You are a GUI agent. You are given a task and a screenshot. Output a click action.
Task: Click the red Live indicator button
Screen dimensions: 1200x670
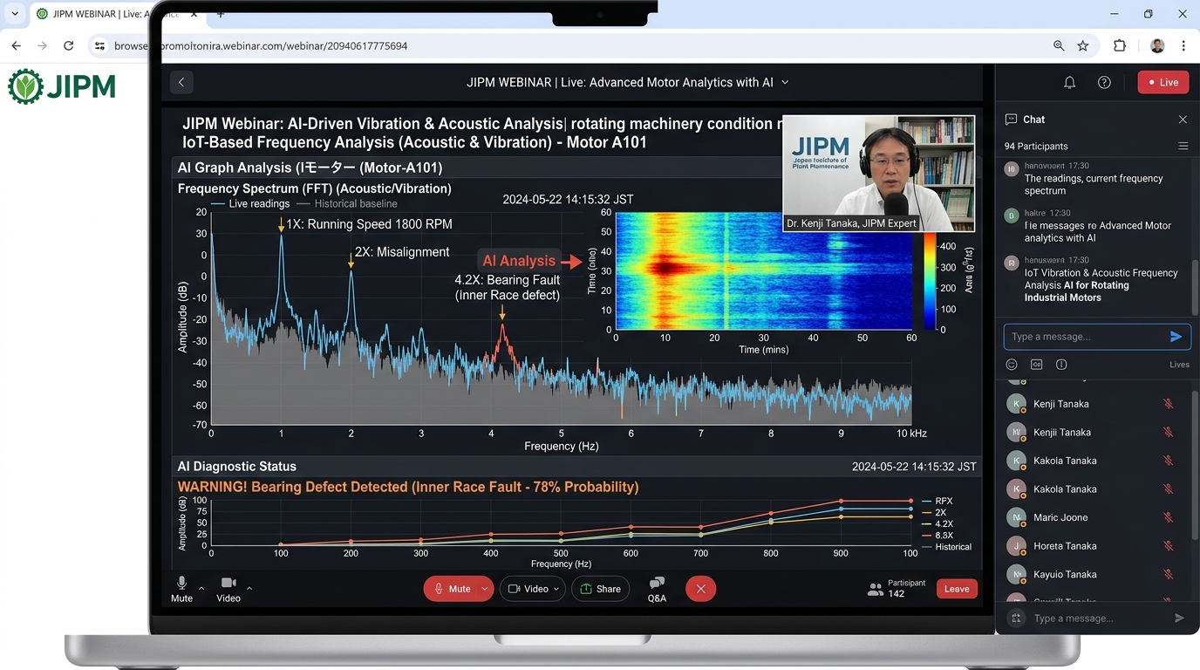click(x=1163, y=82)
